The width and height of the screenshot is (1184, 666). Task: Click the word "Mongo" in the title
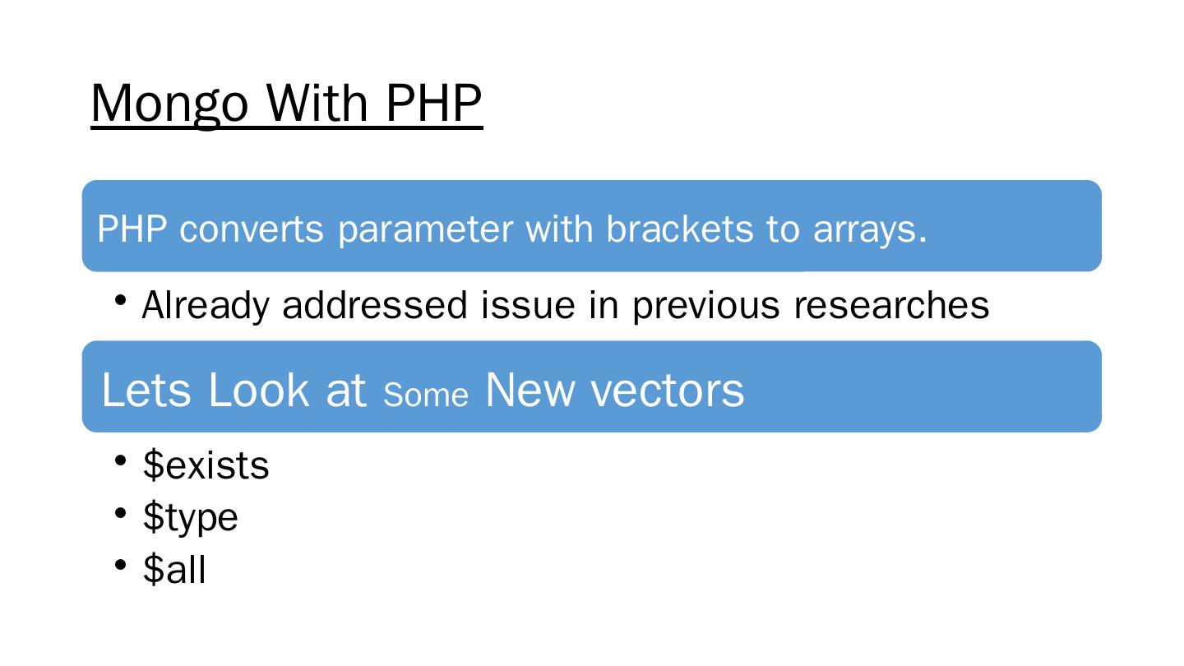[169, 104]
